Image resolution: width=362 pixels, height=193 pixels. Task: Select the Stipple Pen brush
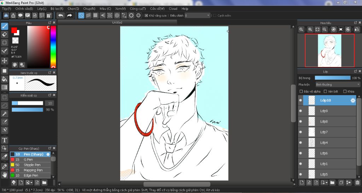[30, 165]
